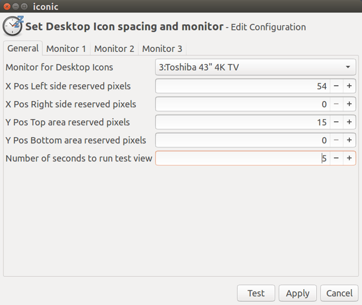Cancel the configuration dialog
Image resolution: width=362 pixels, height=305 pixels.
click(x=339, y=293)
